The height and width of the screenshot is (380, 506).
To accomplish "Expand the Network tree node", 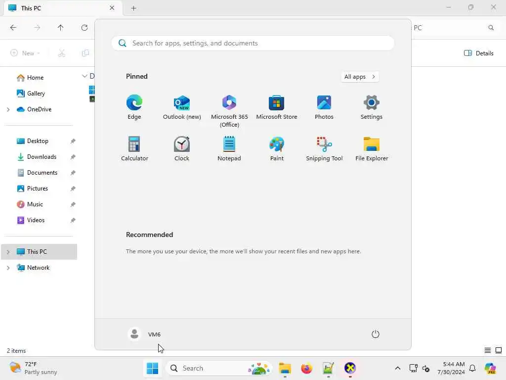I will (x=8, y=268).
